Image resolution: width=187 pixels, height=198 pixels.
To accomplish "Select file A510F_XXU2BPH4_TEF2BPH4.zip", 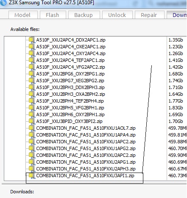I will point(70,101).
